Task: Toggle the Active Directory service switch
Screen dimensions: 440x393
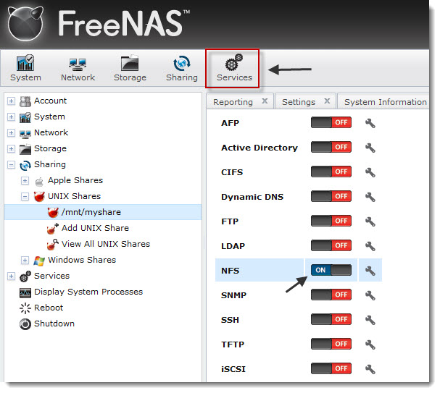Action: click(331, 147)
